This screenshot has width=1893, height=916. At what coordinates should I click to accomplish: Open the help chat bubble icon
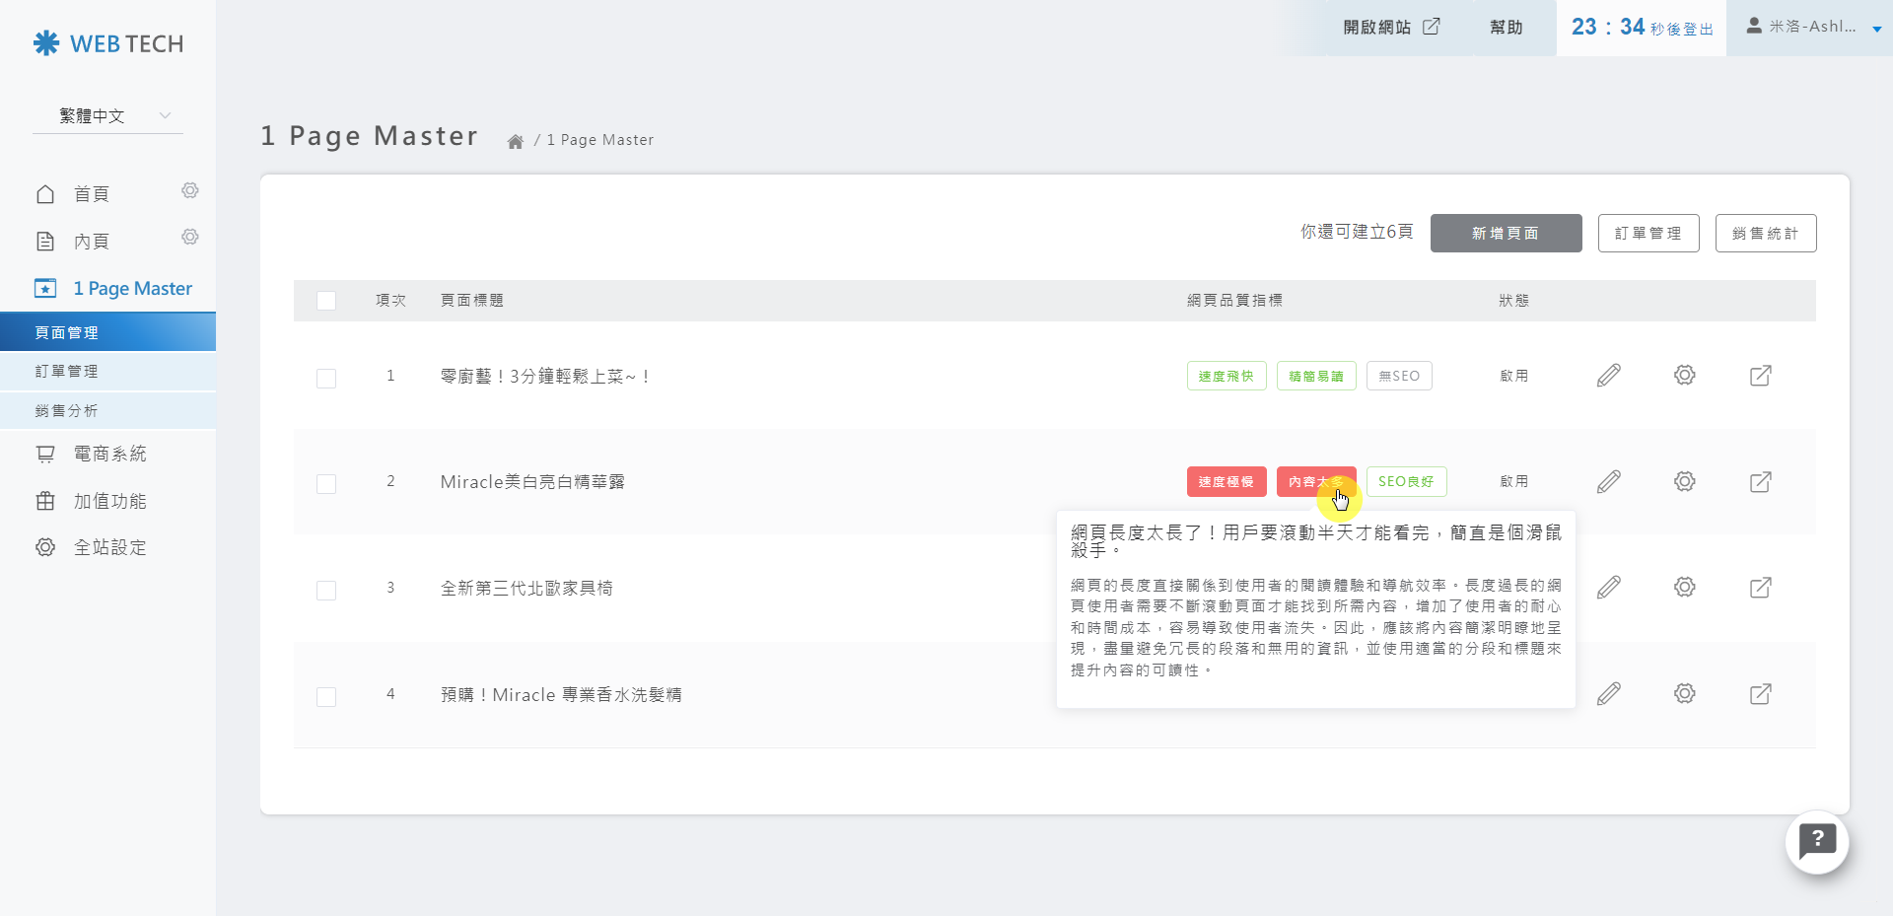(1816, 842)
